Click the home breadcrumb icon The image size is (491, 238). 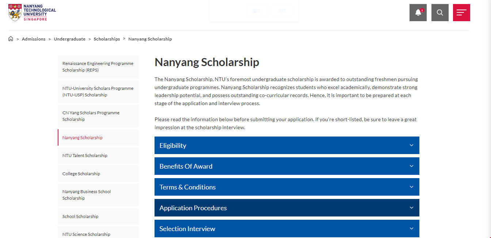coord(11,39)
